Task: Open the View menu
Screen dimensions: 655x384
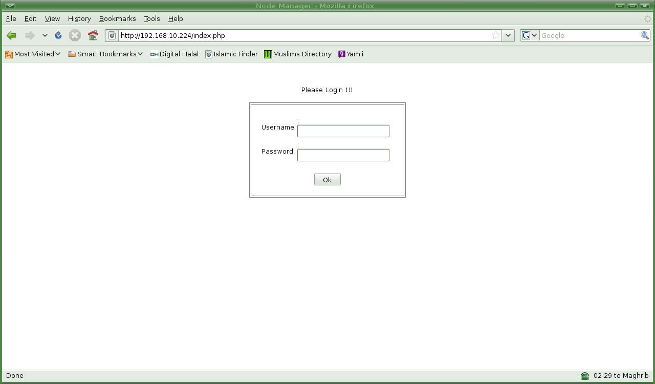Action: (52, 18)
